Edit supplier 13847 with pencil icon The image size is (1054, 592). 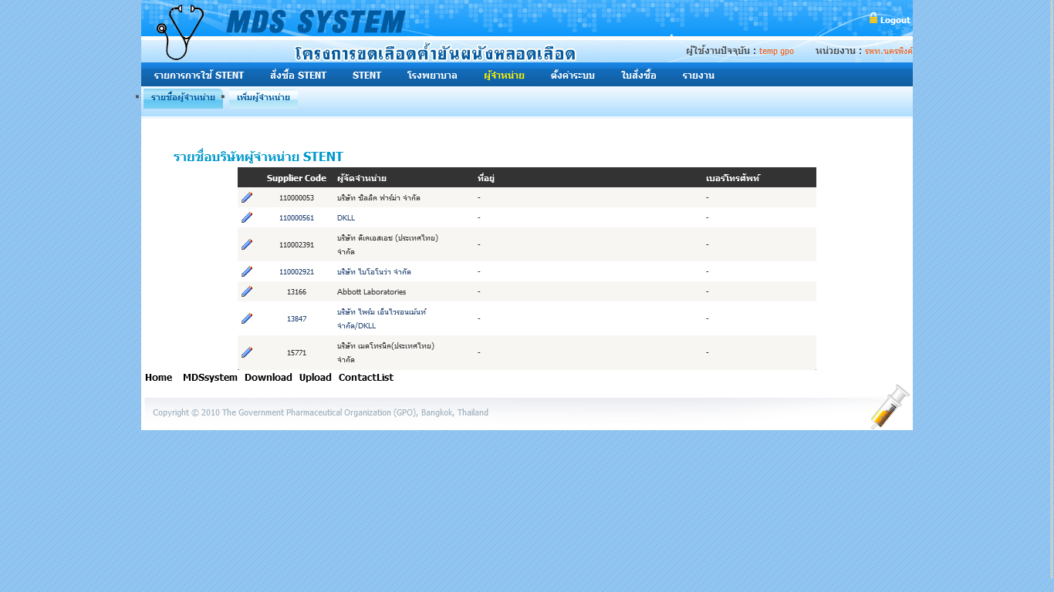[x=247, y=318]
